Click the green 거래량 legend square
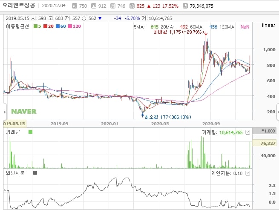Viewport: 279px width, 210px height. pos(30,132)
